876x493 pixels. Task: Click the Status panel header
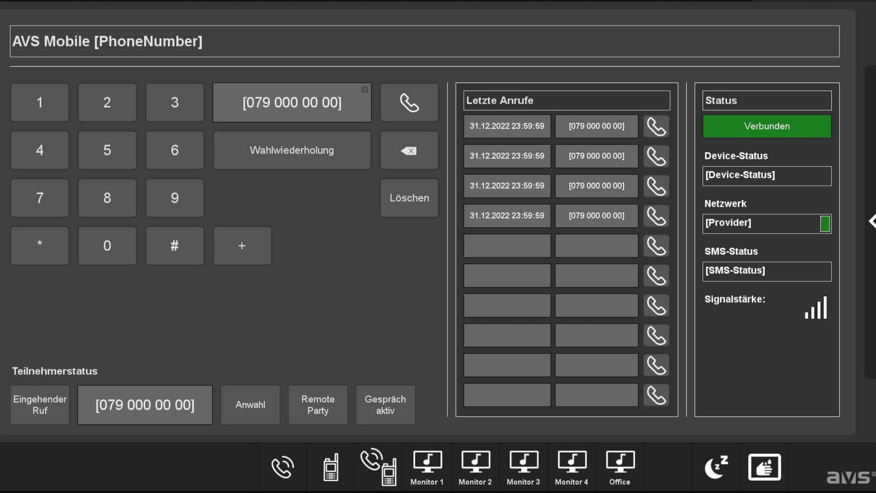767,100
